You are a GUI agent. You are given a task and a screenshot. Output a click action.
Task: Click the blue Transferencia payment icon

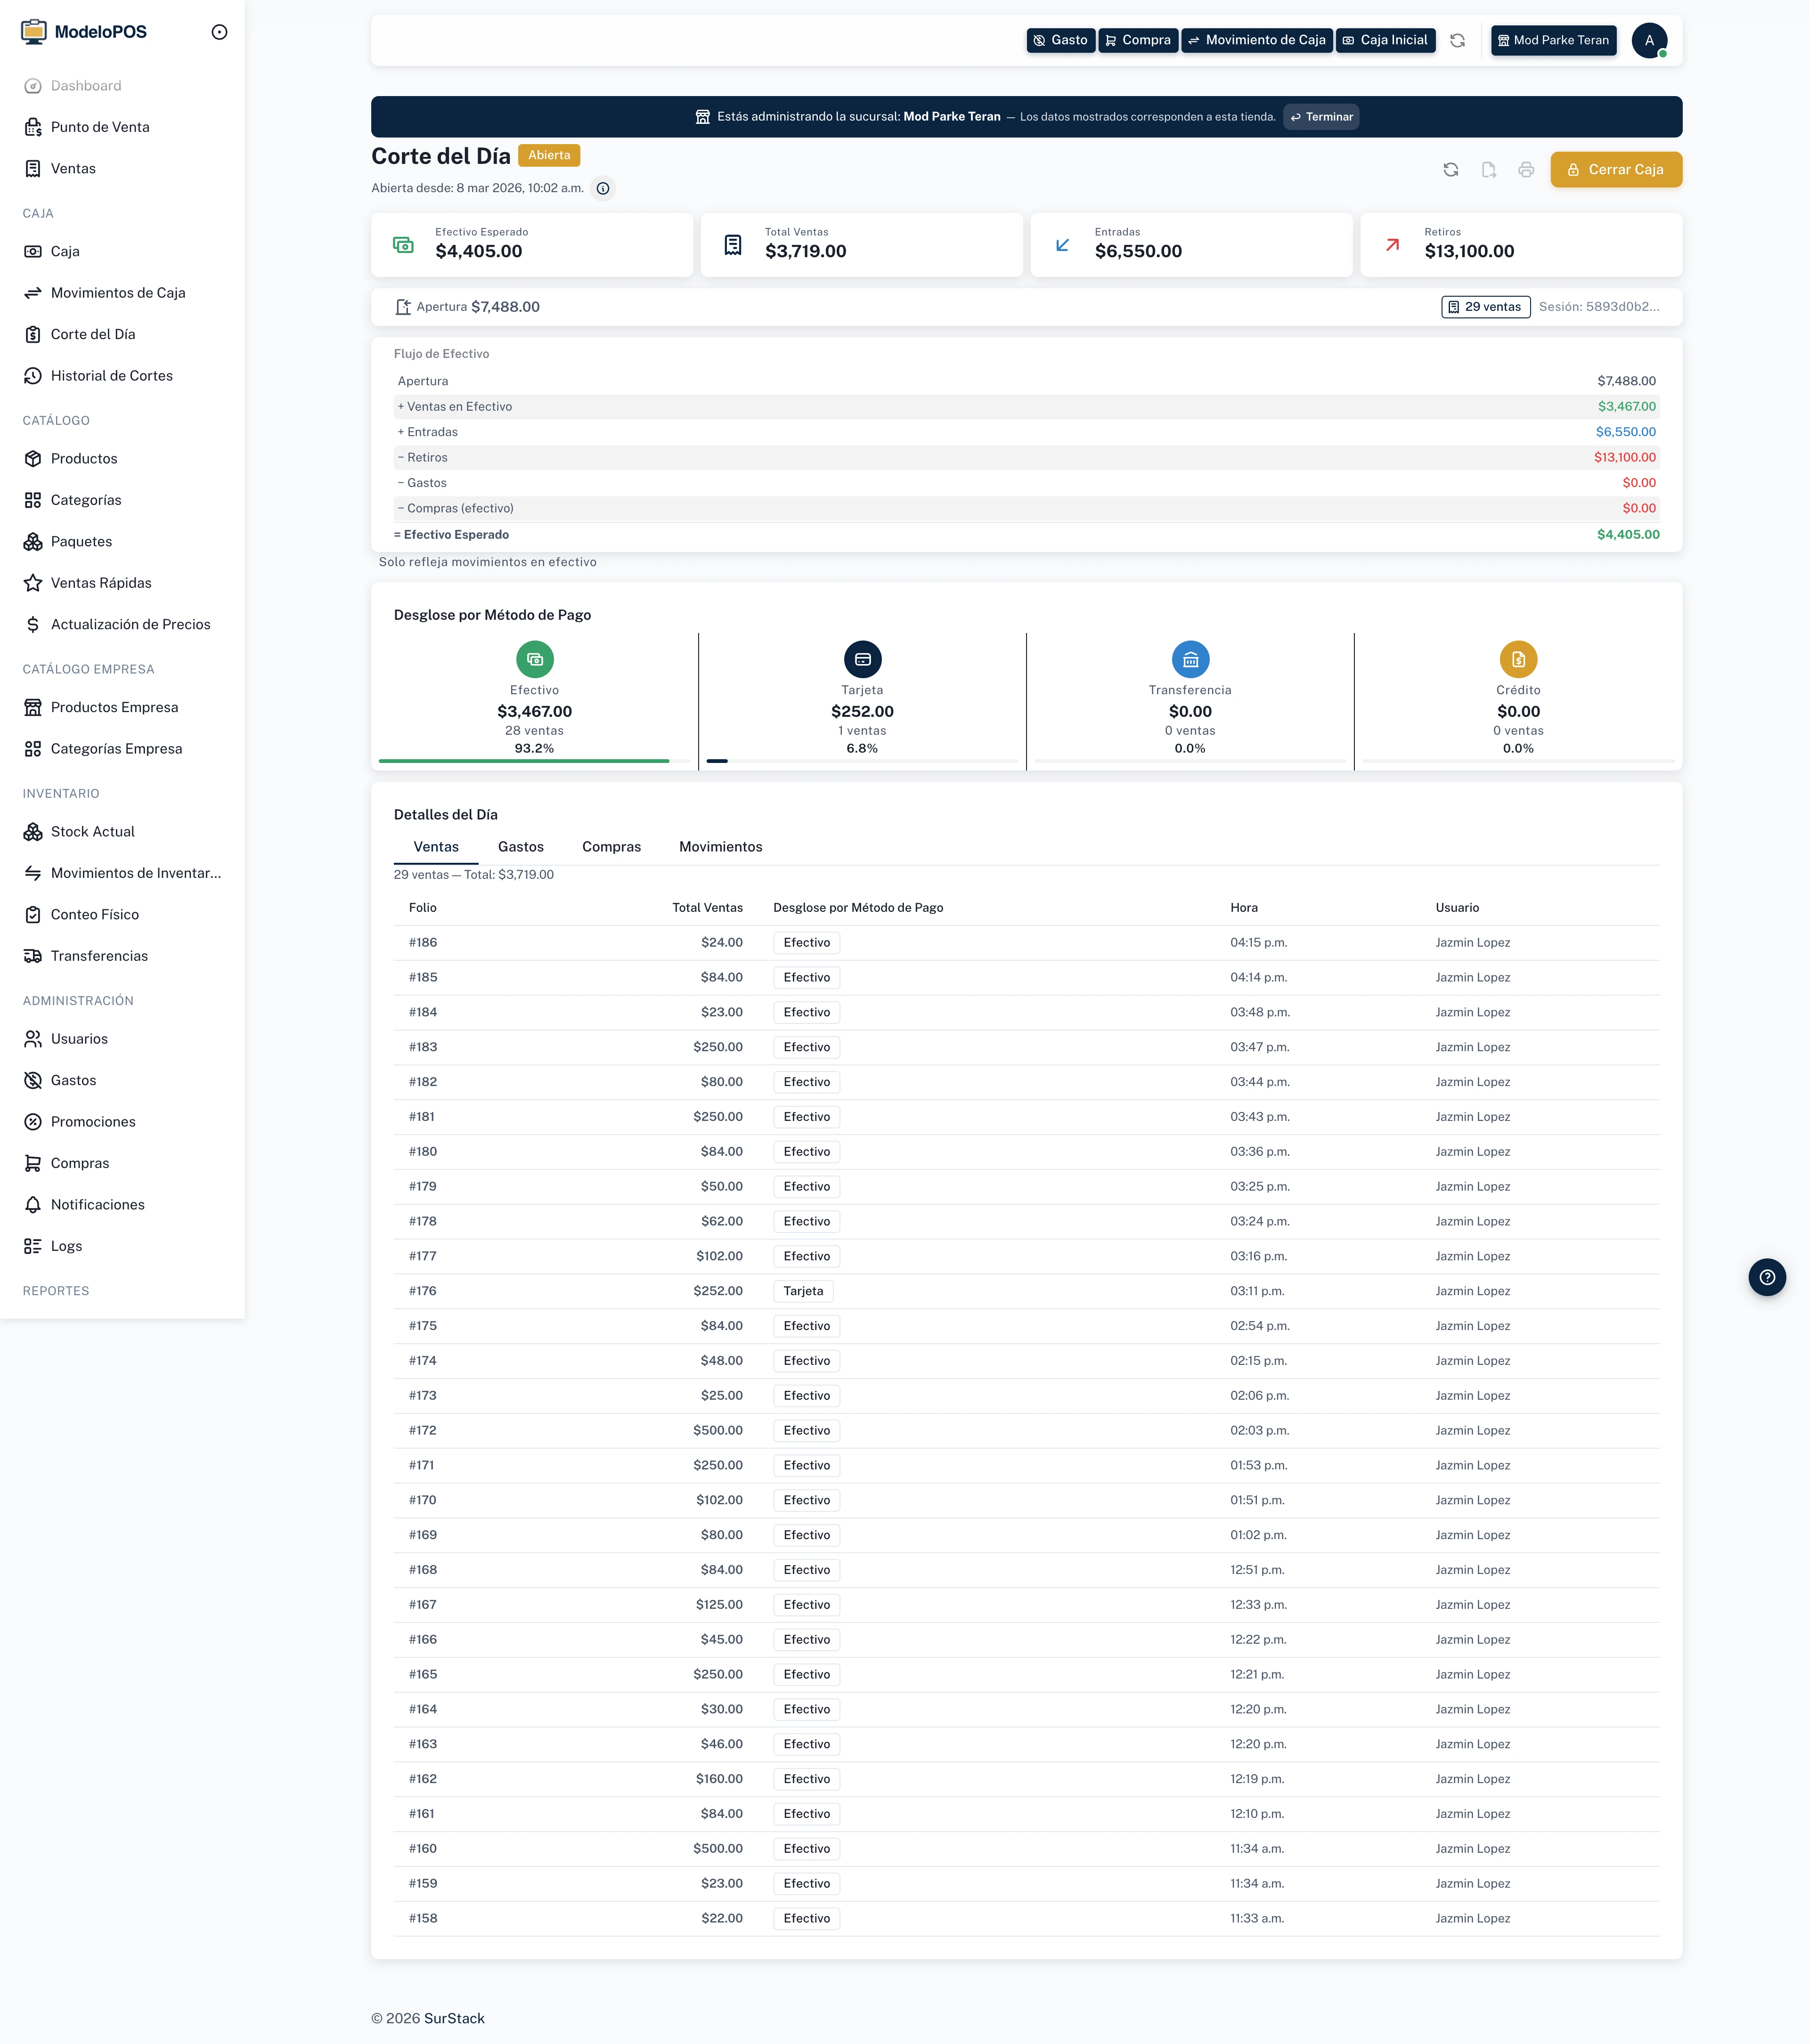click(x=1190, y=659)
